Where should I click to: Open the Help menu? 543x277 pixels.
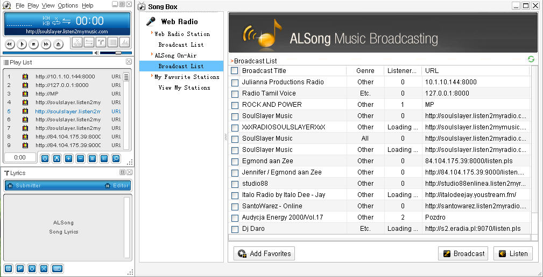tap(88, 5)
